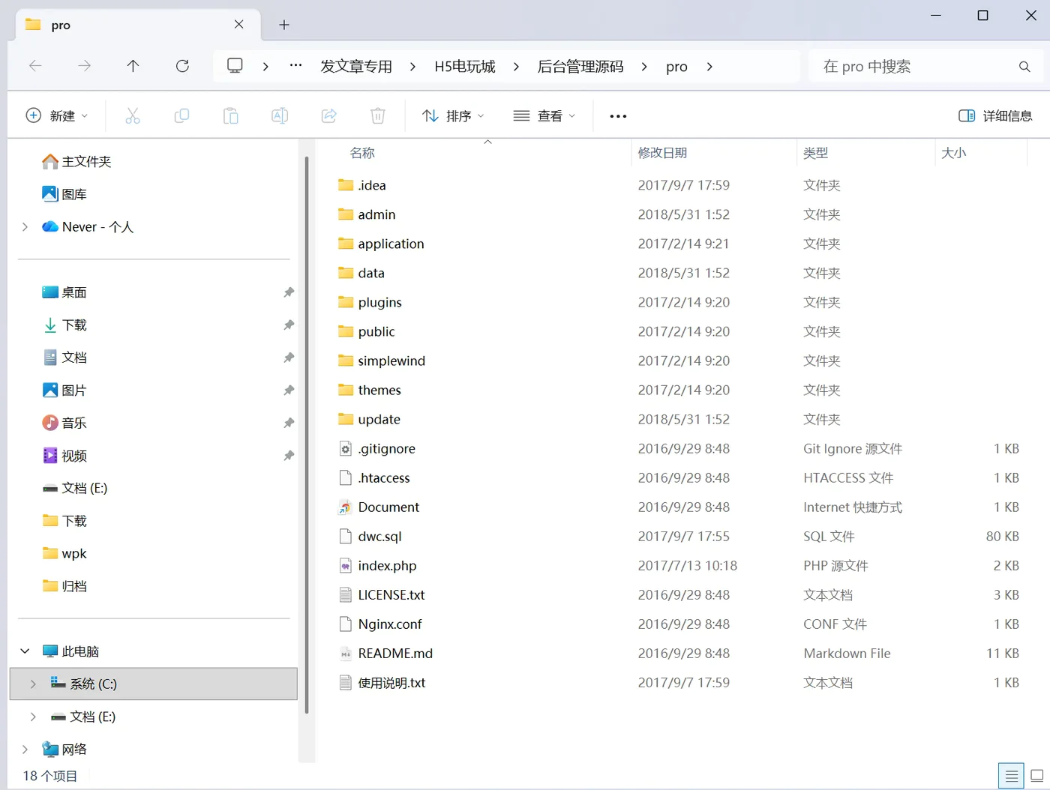The width and height of the screenshot is (1050, 790).
Task: Select the pro tab
Action: 138,25
